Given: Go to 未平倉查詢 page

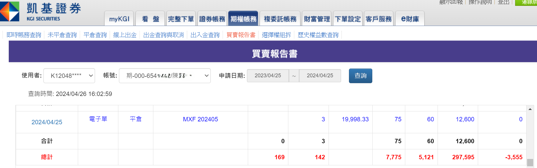Looking at the screenshot, I should coord(62,35).
